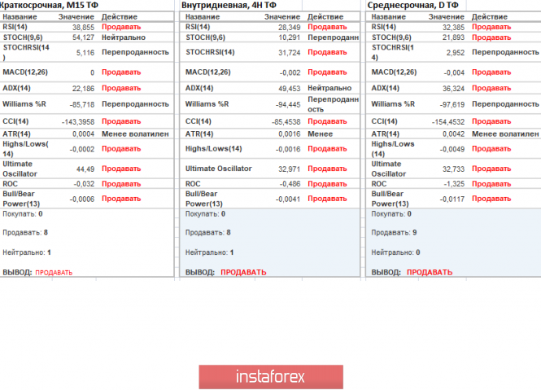
Task: Click Продавать: 9 summary in D table
Action: click(394, 233)
